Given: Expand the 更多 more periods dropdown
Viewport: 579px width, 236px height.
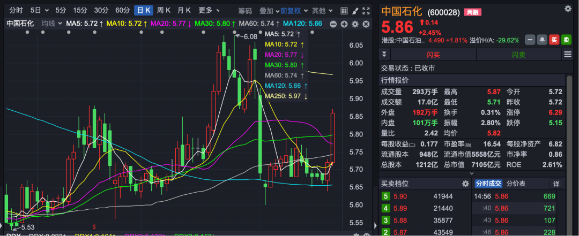Looking at the screenshot, I should [209, 10].
